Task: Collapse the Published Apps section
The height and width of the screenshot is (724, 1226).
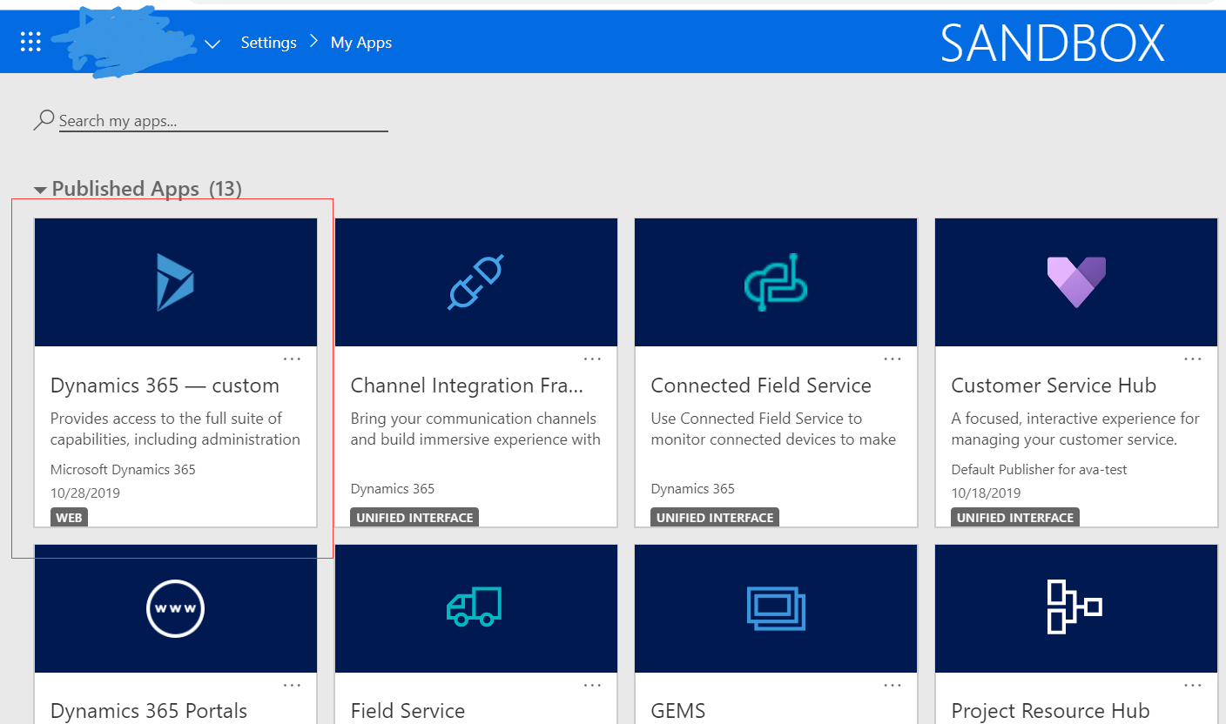Action: [40, 190]
